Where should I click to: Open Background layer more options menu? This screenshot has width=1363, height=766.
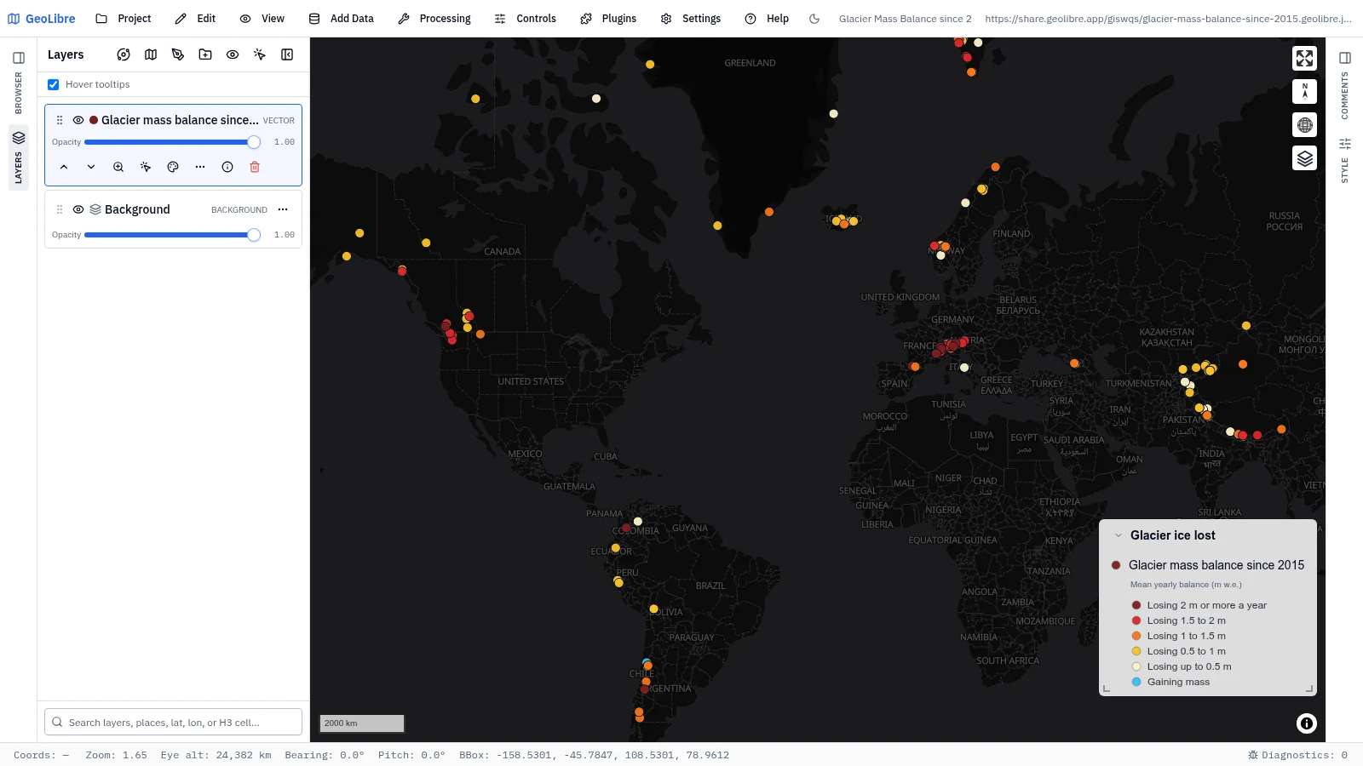pos(283,209)
